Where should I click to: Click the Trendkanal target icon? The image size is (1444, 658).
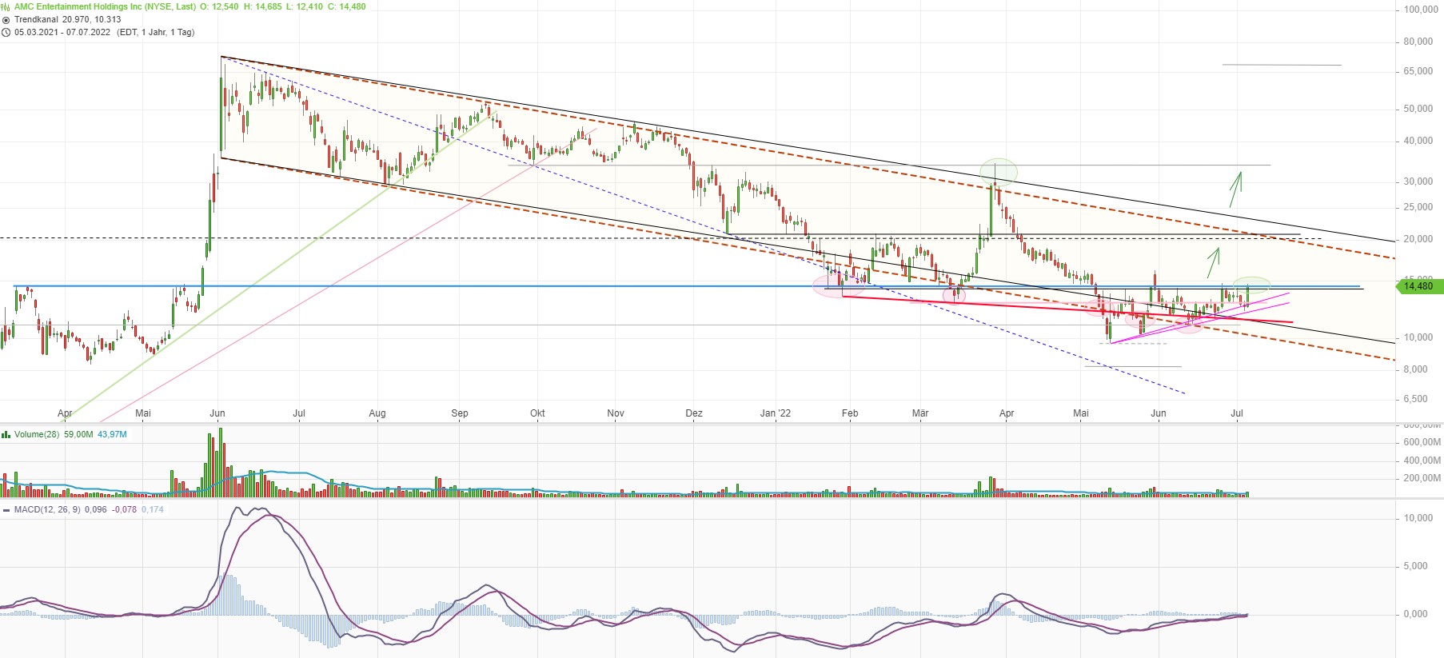tap(6, 20)
